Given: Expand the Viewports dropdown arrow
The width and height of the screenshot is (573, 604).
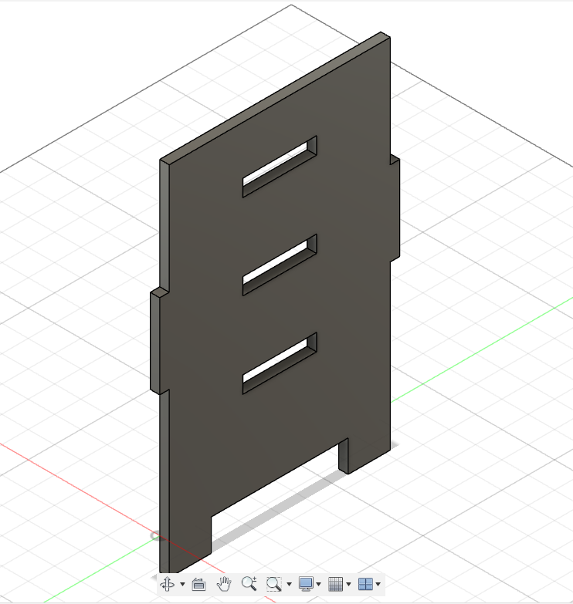Looking at the screenshot, I should coord(378,585).
